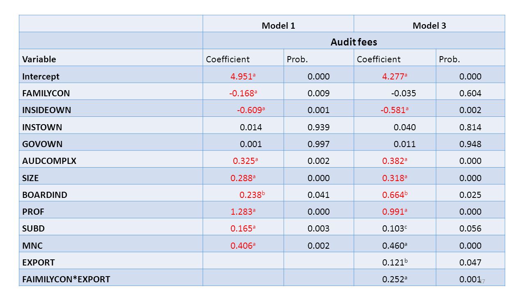Click the "Audit fees" heading cell
Viewport: 525px width, 295px height.
354,42
